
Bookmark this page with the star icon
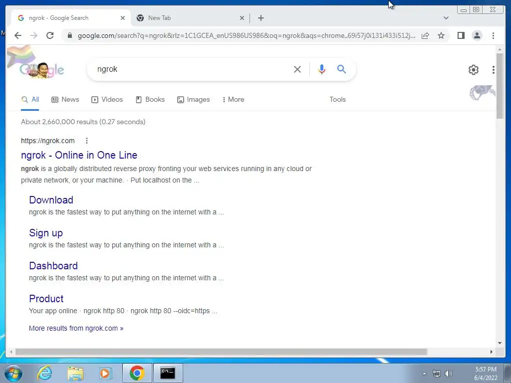(x=441, y=35)
